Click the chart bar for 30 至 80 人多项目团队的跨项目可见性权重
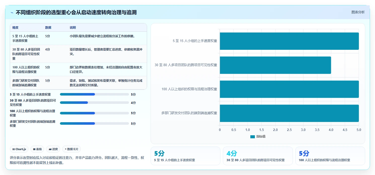Screen dimensions: 375x175 (275, 65)
